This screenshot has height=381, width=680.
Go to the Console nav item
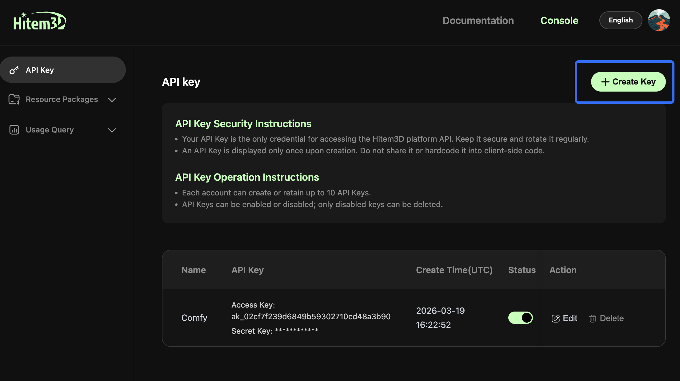click(559, 21)
